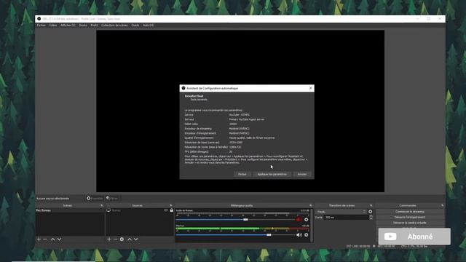Unmute the Audio du Bureau speaker
This screenshot has width=466, height=262.
tap(299, 220)
